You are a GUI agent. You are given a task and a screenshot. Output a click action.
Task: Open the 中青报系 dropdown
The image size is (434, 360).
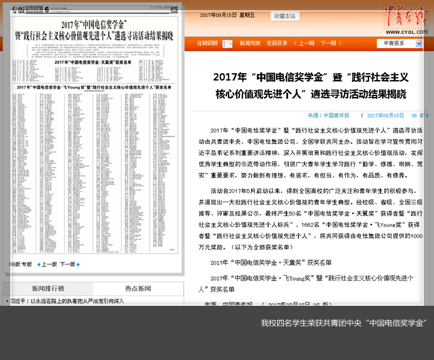[400, 43]
